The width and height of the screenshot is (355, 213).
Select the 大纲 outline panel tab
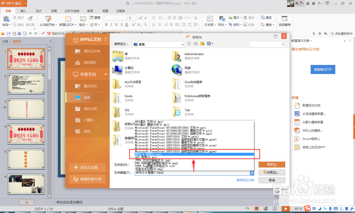(x=5, y=41)
